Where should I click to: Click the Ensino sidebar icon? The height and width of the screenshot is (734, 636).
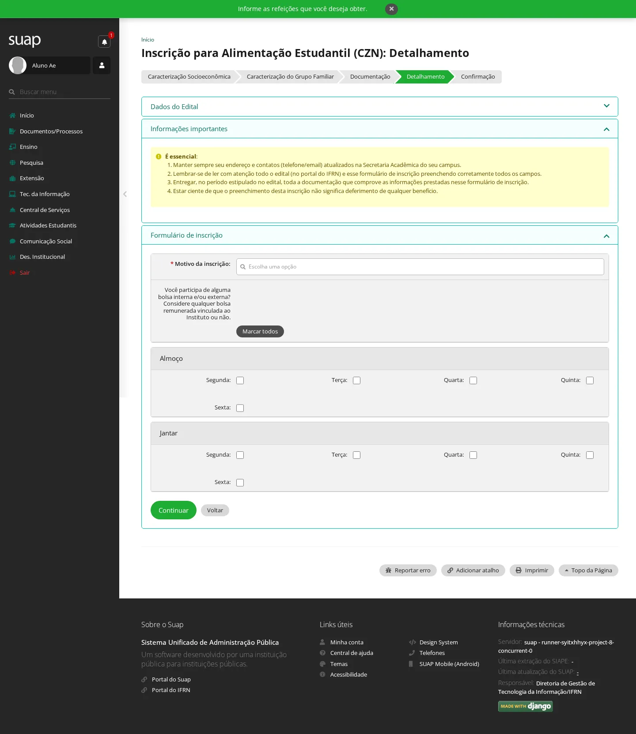(12, 147)
